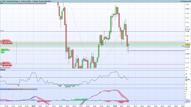Cancel the 1@9 125,4 limit order

pos(10,41)
